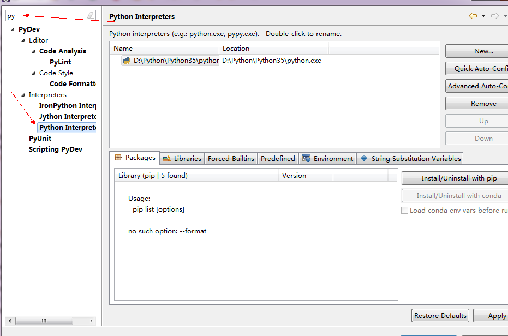Click the tree scrollbar left arrow
Image resolution: width=508 pixels, height=336 pixels.
(x=10, y=321)
